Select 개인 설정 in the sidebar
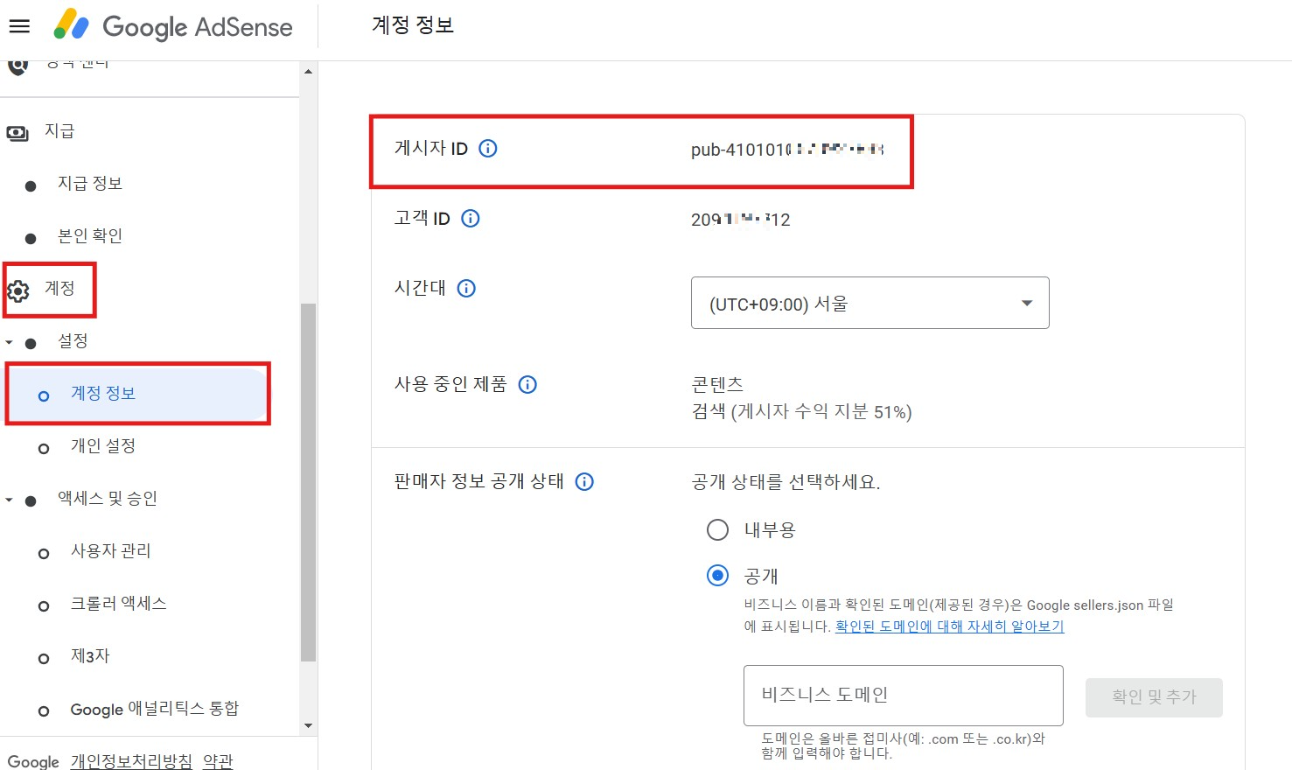 click(101, 446)
